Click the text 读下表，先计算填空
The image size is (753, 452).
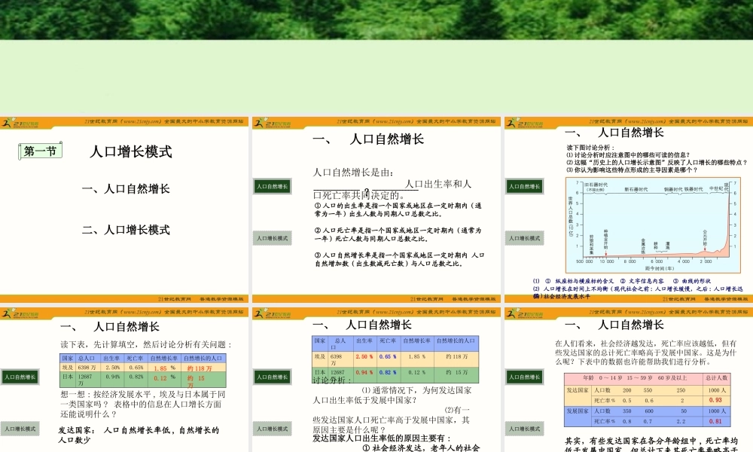click(x=147, y=344)
